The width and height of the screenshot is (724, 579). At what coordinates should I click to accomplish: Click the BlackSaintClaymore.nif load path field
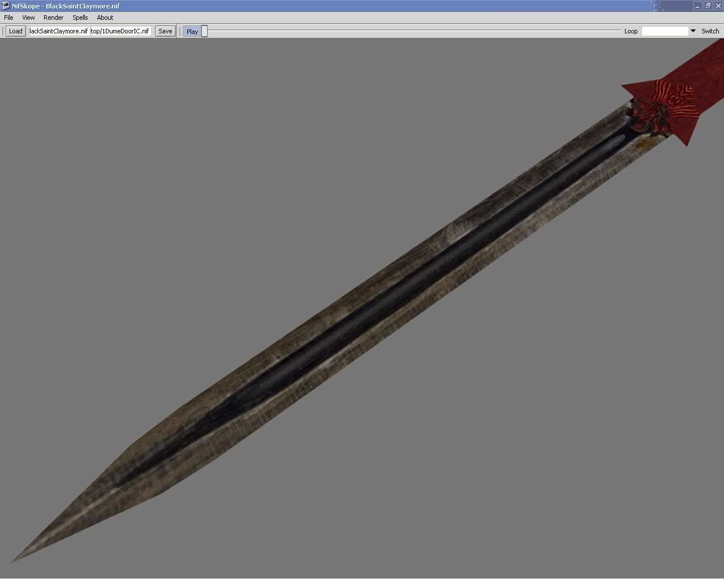pos(59,31)
